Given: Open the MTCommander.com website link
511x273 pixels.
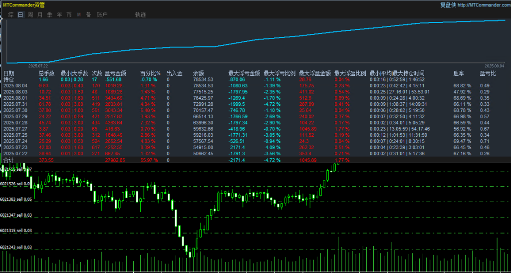Looking at the screenshot, I should [x=479, y=5].
